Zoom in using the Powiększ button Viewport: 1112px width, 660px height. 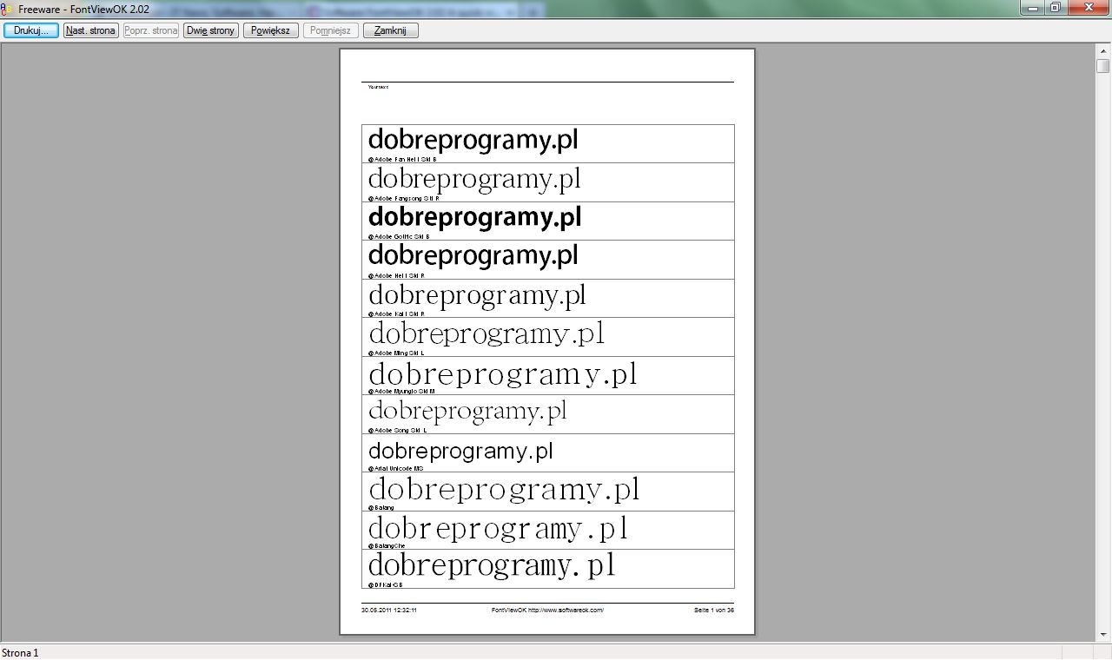[x=271, y=30]
